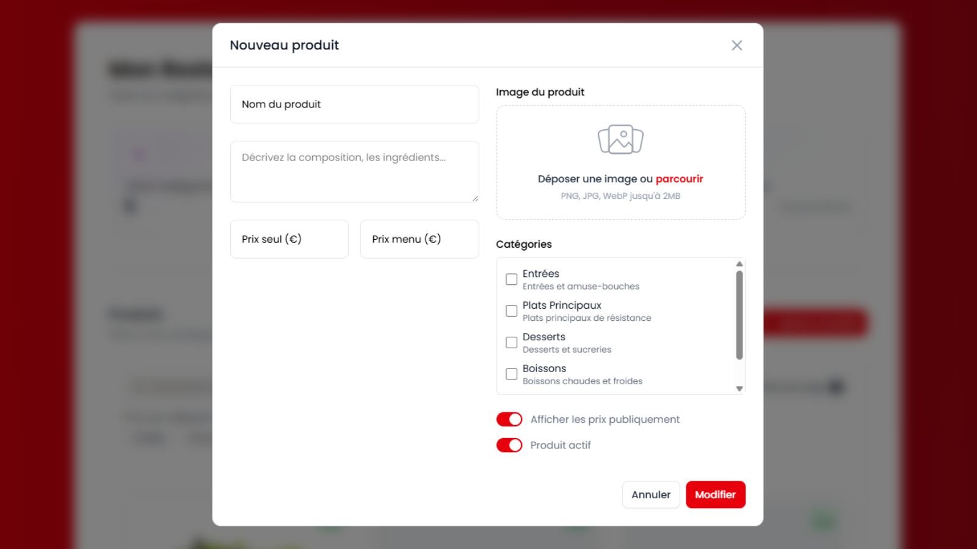Check the Entrées category checkbox
Image resolution: width=977 pixels, height=549 pixels.
point(512,279)
